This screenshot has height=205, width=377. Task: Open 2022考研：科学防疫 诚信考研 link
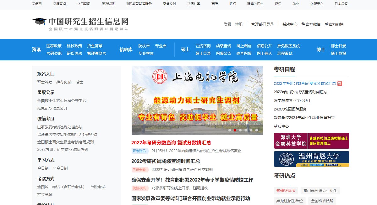63,150
